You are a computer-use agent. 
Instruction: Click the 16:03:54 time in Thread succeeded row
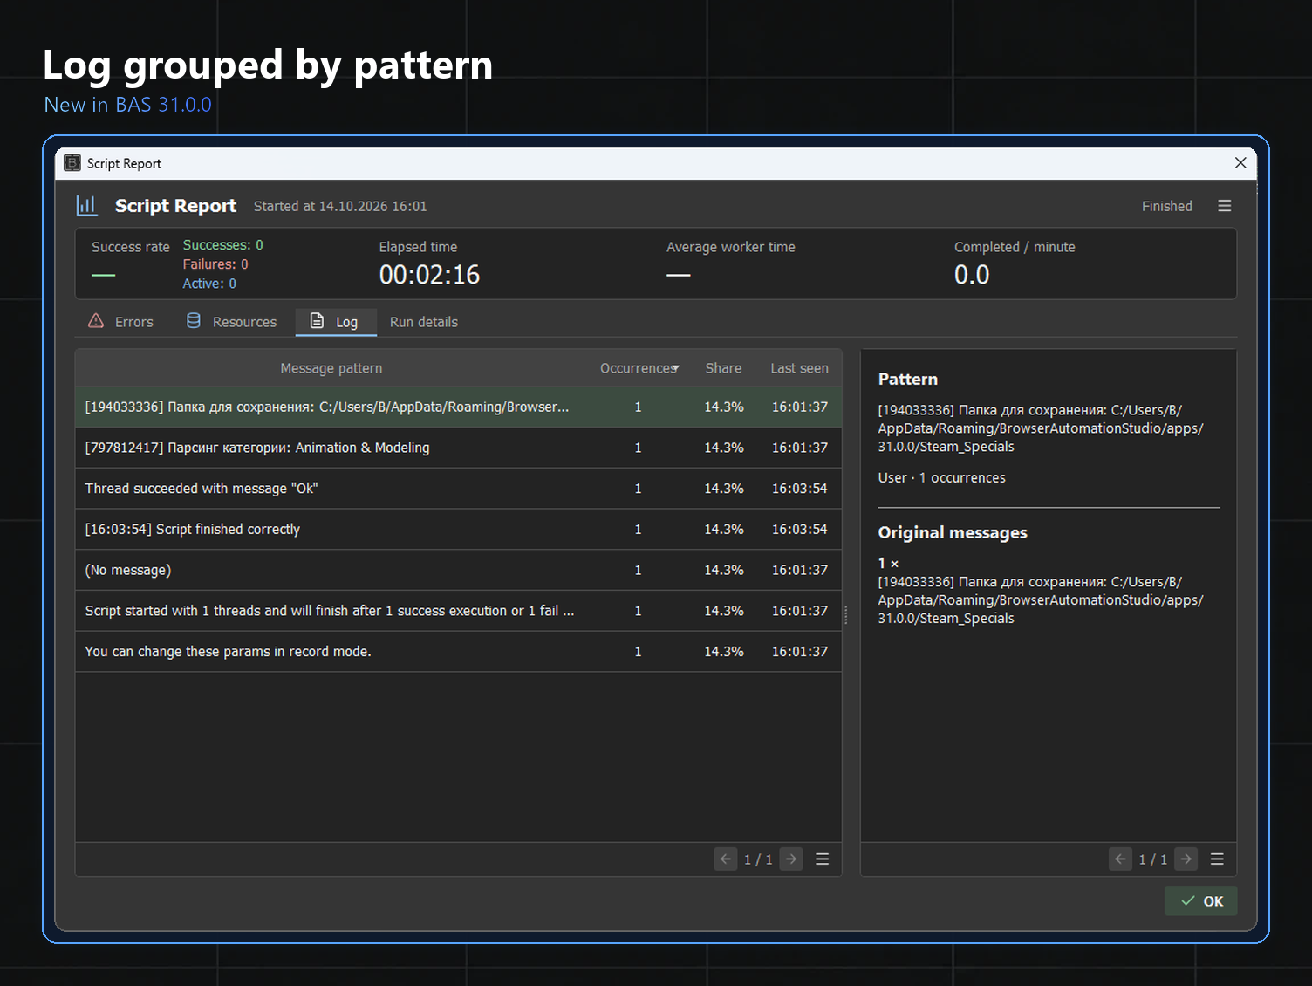(799, 489)
